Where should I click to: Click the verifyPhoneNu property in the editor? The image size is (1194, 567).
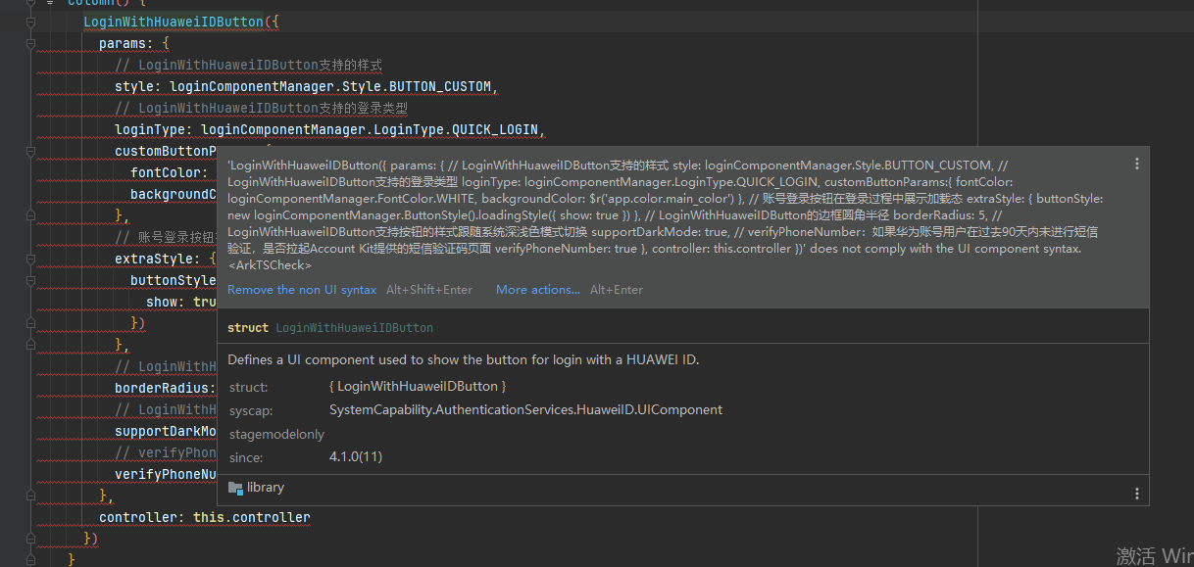[163, 474]
